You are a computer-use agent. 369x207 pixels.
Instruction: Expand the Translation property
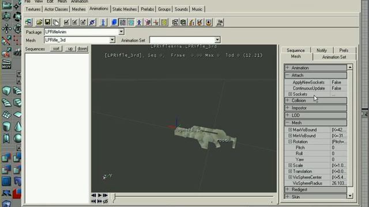[290, 171]
